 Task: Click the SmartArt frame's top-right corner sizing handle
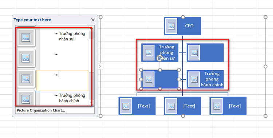265,17
